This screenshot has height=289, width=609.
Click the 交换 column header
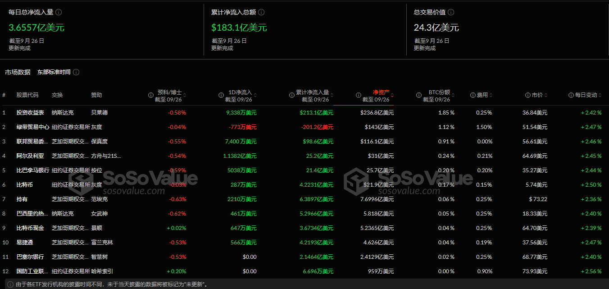pos(57,95)
